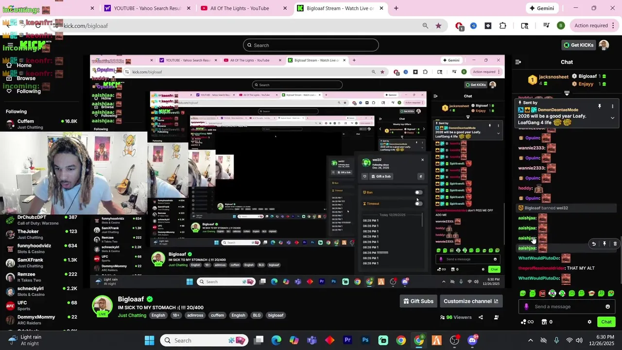Delete the hovered aaishjaa chat message
The image size is (622, 350).
(615, 244)
